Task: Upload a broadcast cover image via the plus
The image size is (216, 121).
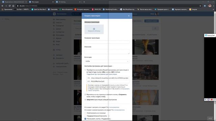Action: pyautogui.click(x=94, y=29)
